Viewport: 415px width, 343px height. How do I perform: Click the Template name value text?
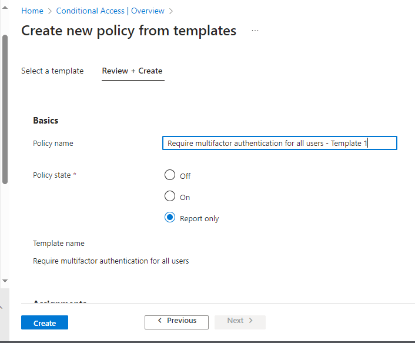[111, 261]
